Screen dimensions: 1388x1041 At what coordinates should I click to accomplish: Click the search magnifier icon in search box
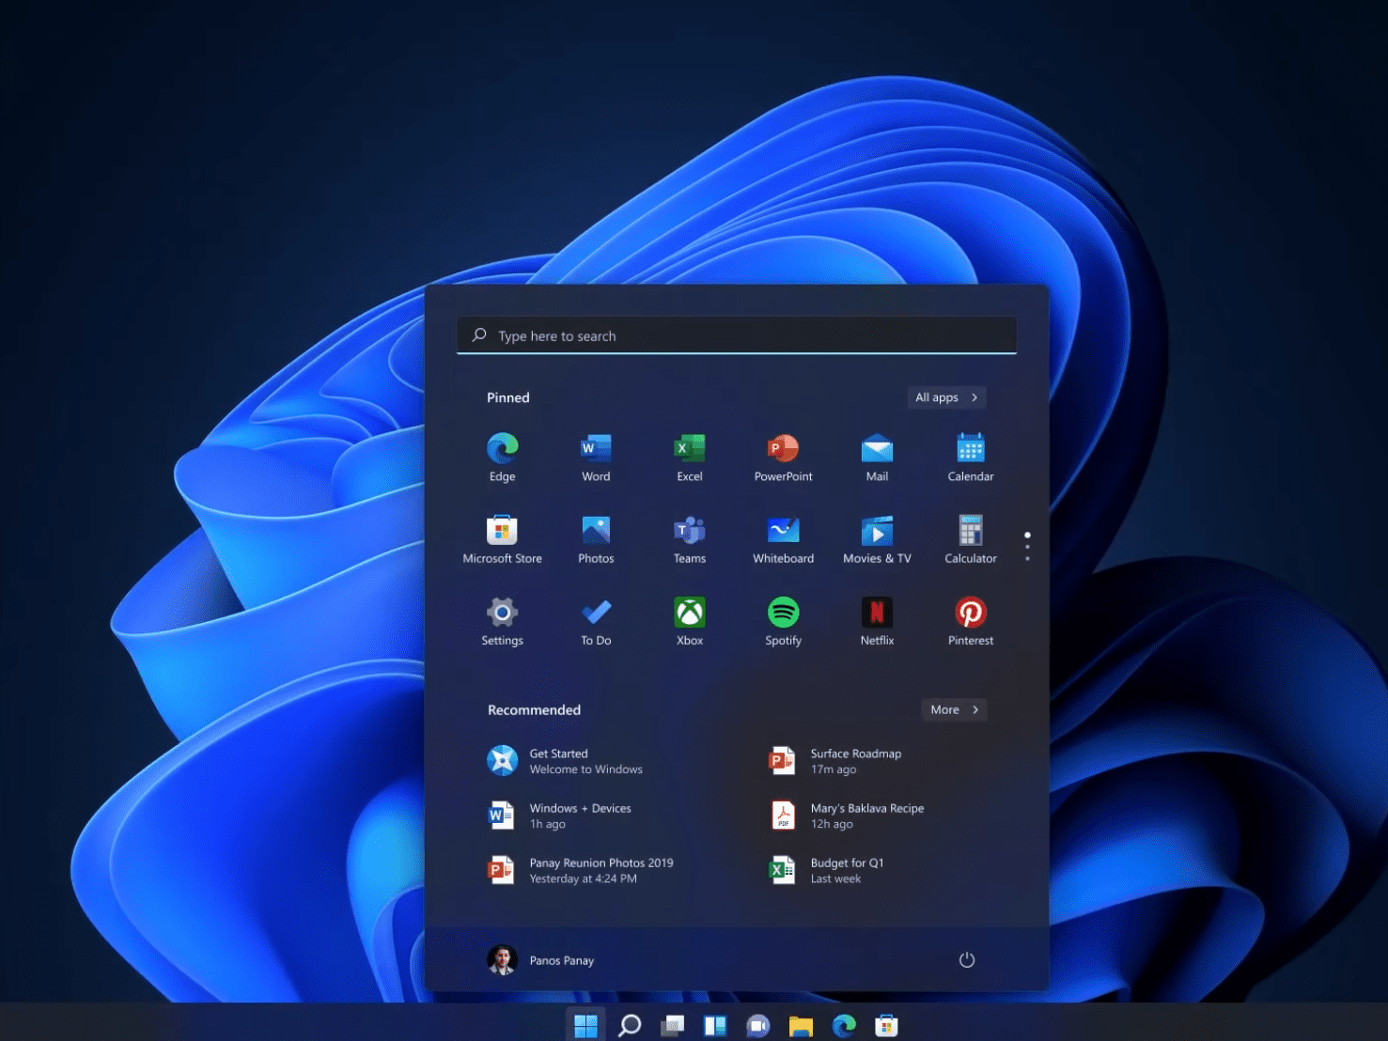pyautogui.click(x=479, y=334)
